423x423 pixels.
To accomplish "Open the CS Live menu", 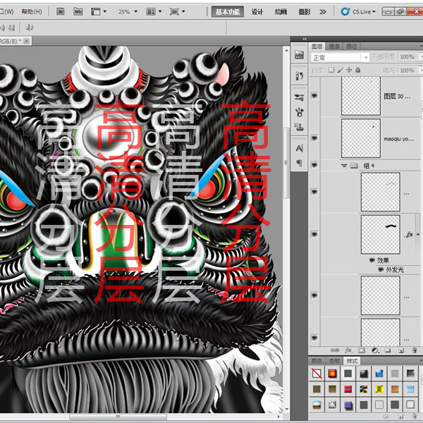I will pos(358,11).
